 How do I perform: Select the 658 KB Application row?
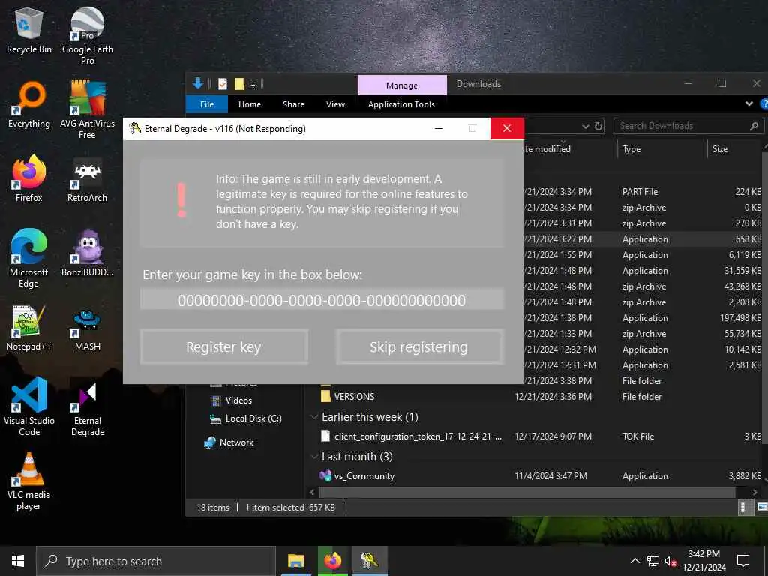click(x=643, y=239)
